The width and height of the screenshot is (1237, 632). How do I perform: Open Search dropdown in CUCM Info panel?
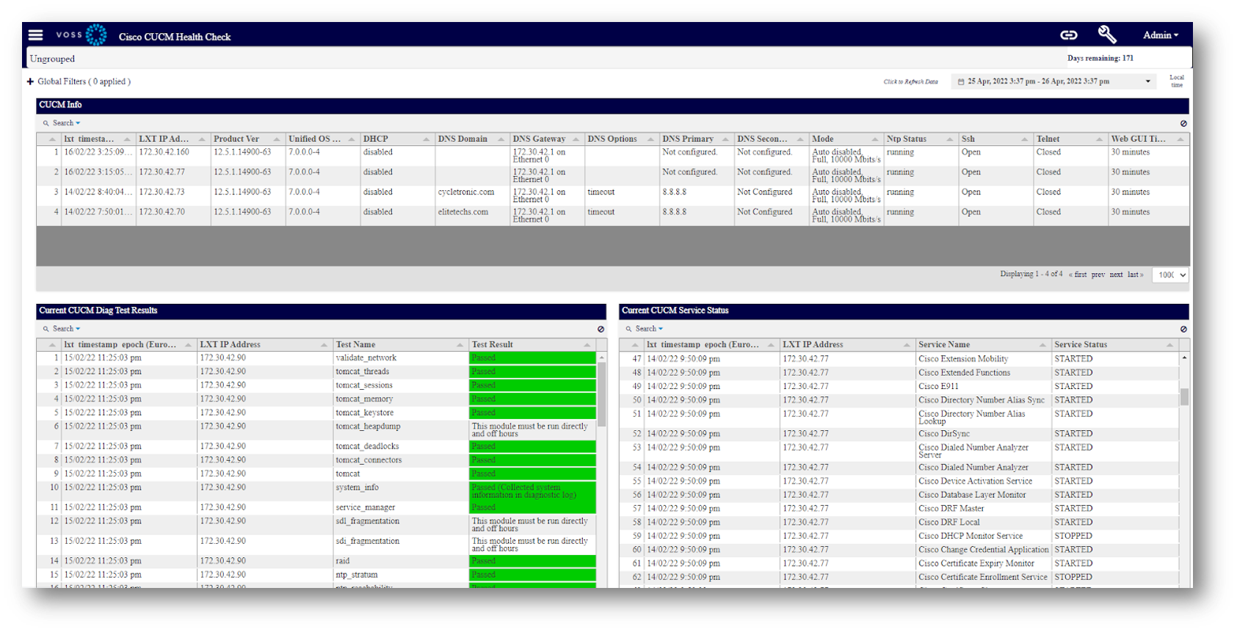pyautogui.click(x=66, y=123)
